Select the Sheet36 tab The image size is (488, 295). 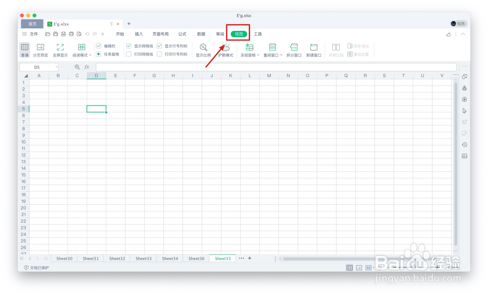(196, 258)
